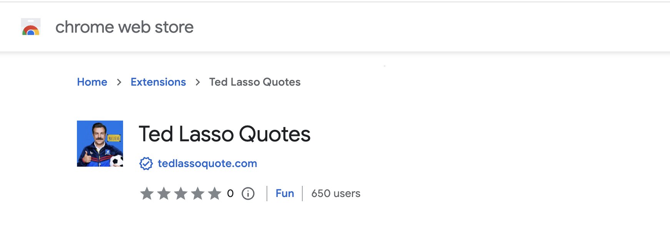Viewport: 670px width, 235px height.
Task: Click the Chrome Web Store rainbow logo
Action: (x=31, y=27)
